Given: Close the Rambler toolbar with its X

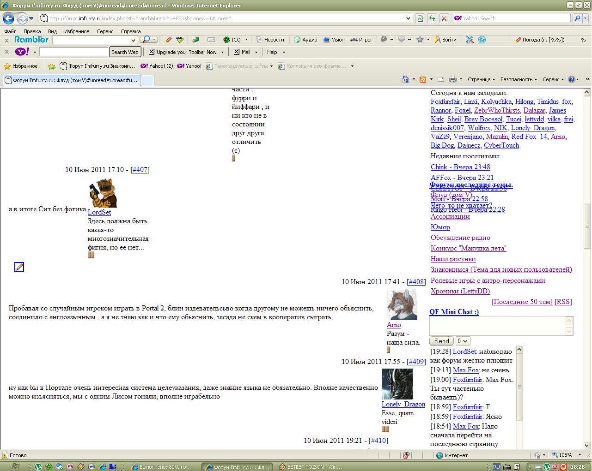Looking at the screenshot, I should click(x=7, y=40).
